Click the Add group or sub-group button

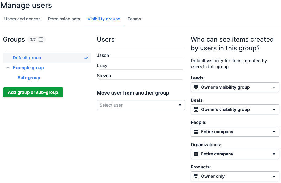click(33, 92)
